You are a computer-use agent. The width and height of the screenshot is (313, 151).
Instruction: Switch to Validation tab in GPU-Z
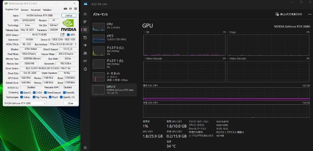(47, 10)
